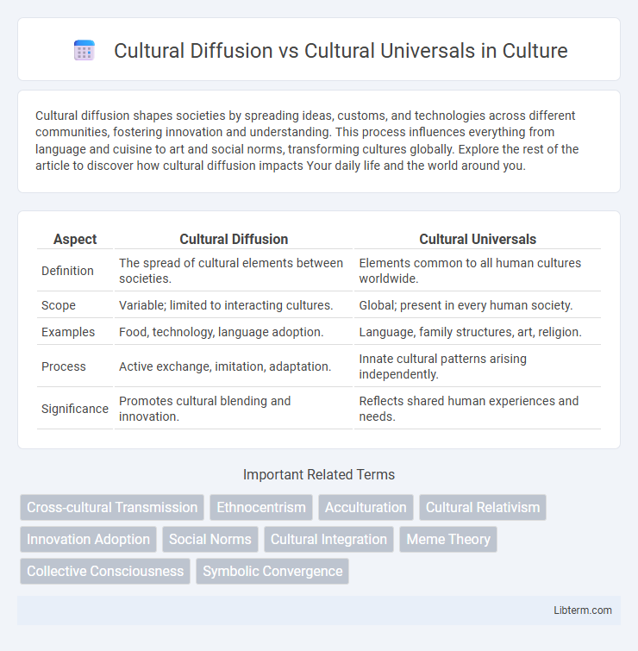Click the calendar grid icon beside the title
638x651 pixels.
[x=84, y=51]
